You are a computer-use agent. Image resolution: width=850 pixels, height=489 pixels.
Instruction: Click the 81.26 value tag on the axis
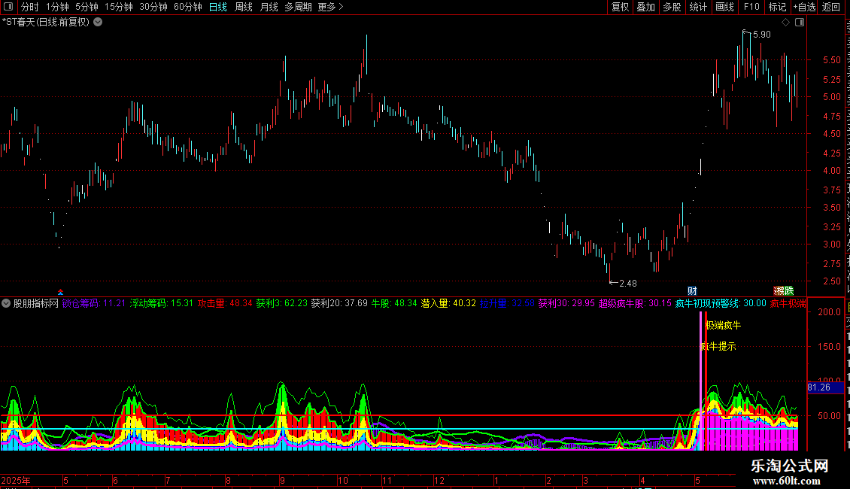coord(825,387)
